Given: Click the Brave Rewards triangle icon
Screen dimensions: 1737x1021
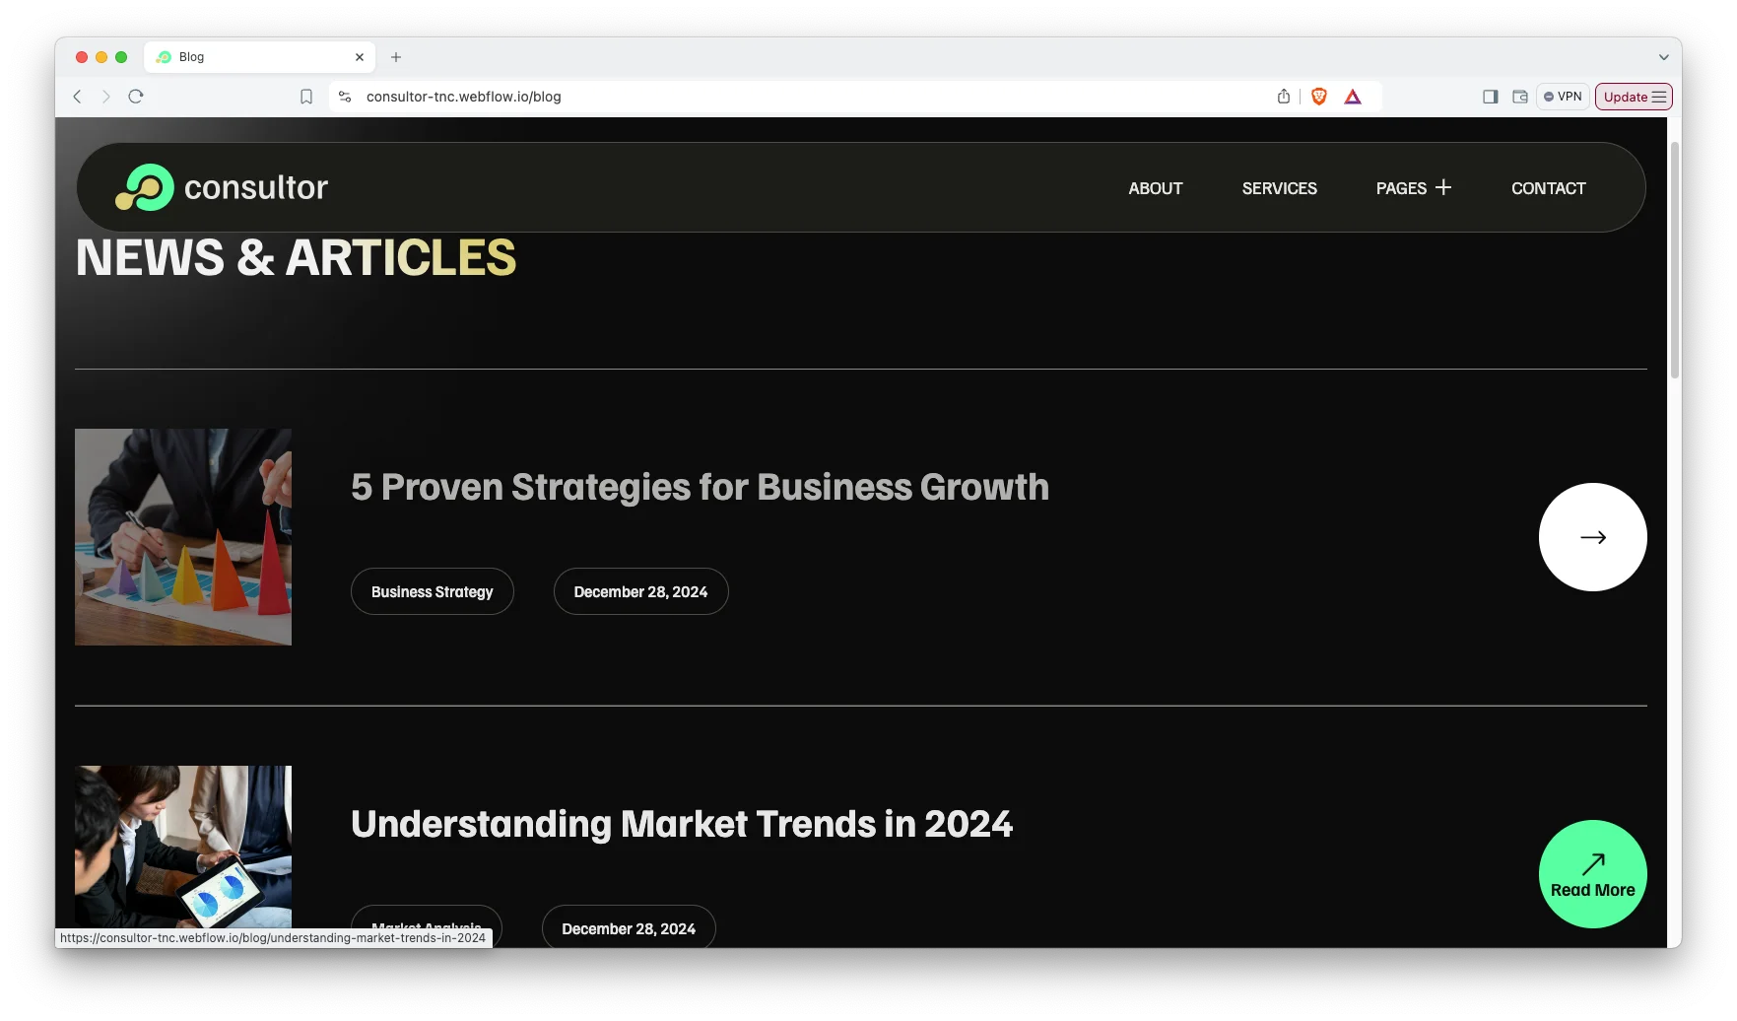Looking at the screenshot, I should pos(1353,97).
